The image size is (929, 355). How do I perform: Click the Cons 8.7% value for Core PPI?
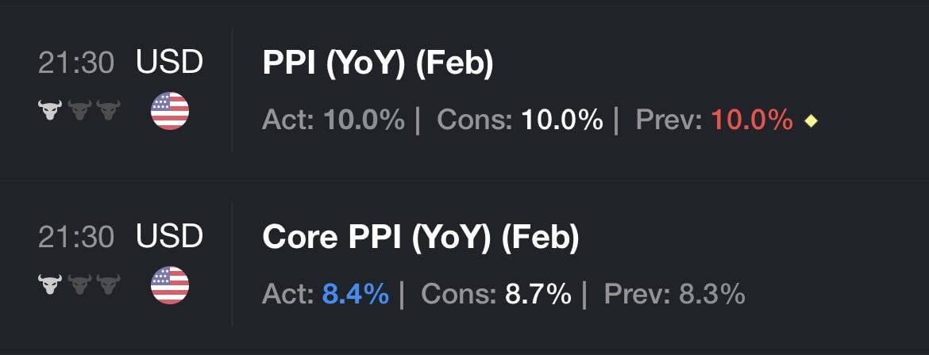pos(538,295)
